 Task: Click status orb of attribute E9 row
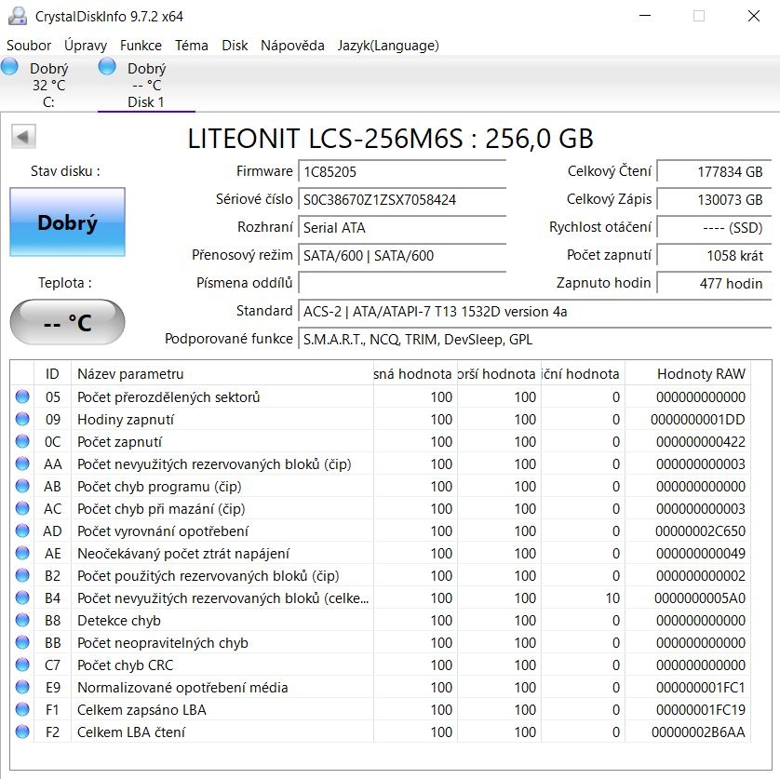coord(22,687)
